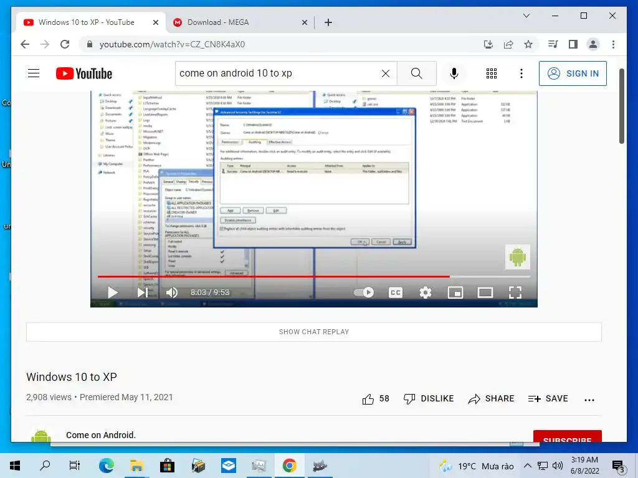Open tab search dropdown chevron
This screenshot has height=478, width=638.
pos(526,16)
